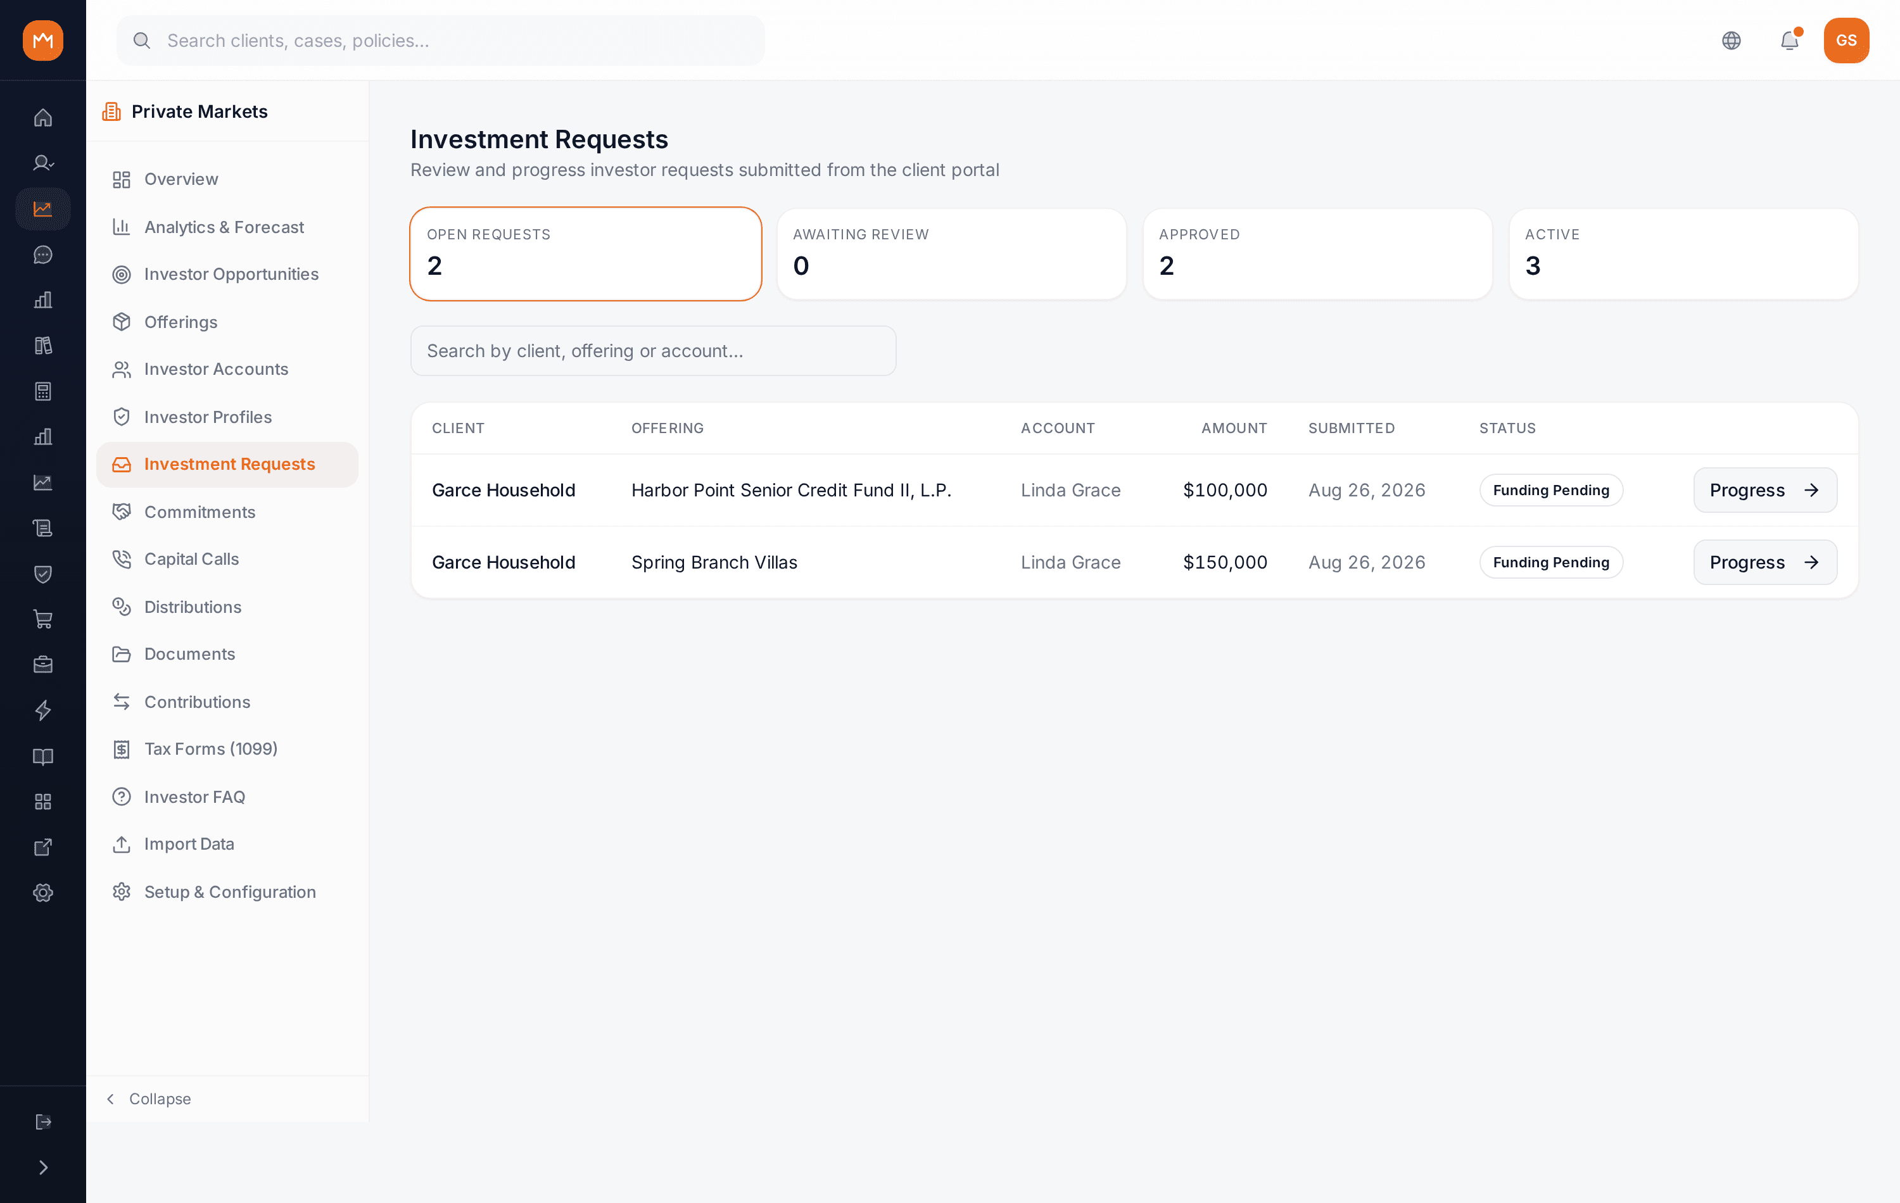The width and height of the screenshot is (1900, 1203).
Task: Open notifications bell icon
Action: tap(1790, 41)
